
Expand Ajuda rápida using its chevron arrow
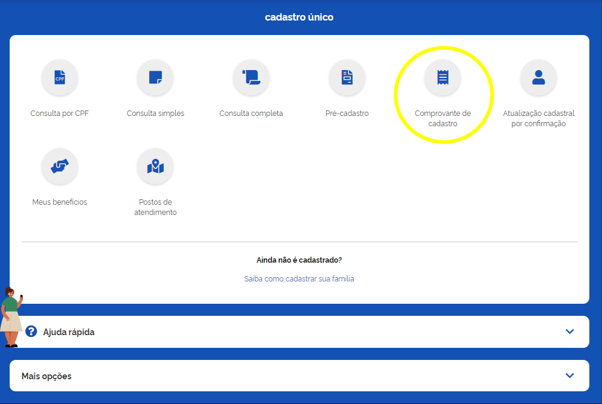(569, 332)
